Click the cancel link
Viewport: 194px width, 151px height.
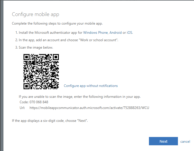185,142
